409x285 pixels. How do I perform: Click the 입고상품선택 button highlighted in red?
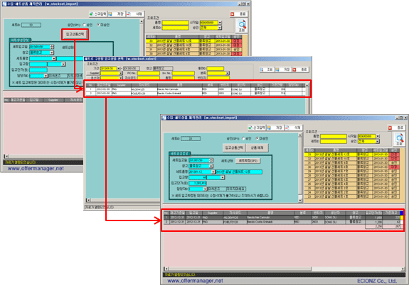75,34
